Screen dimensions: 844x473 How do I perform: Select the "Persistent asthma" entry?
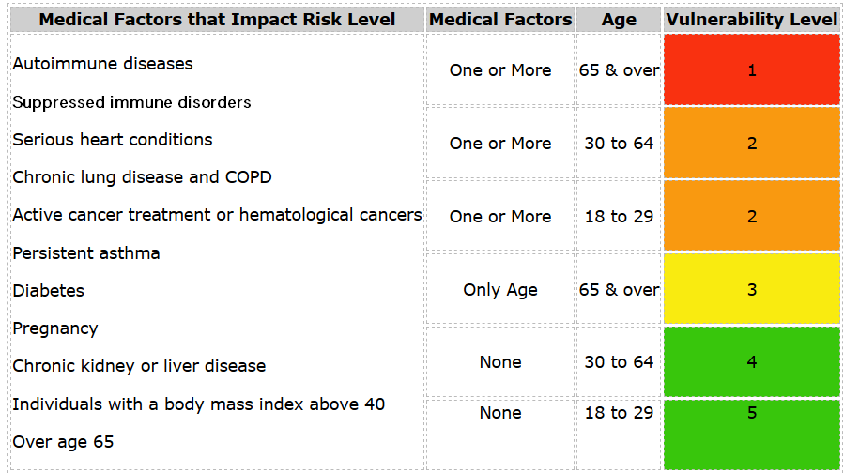[x=86, y=253]
